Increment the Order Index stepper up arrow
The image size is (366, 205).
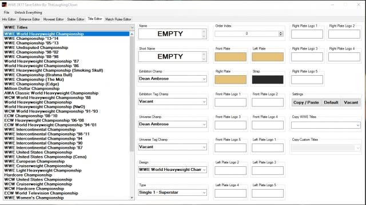point(281,32)
